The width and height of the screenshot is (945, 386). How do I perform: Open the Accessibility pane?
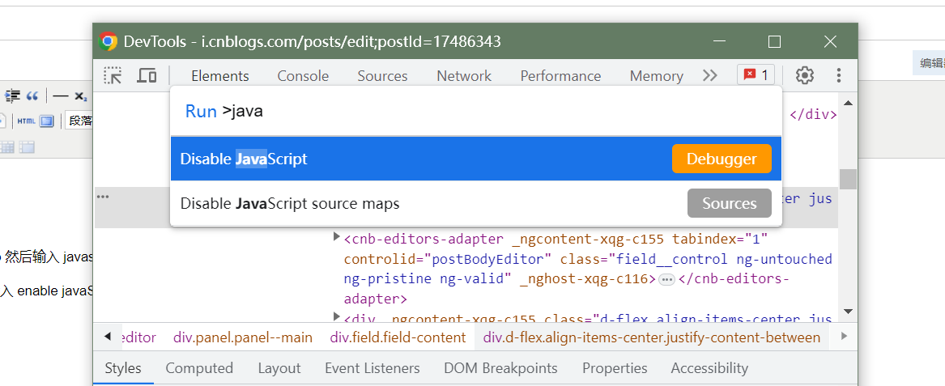tap(709, 368)
